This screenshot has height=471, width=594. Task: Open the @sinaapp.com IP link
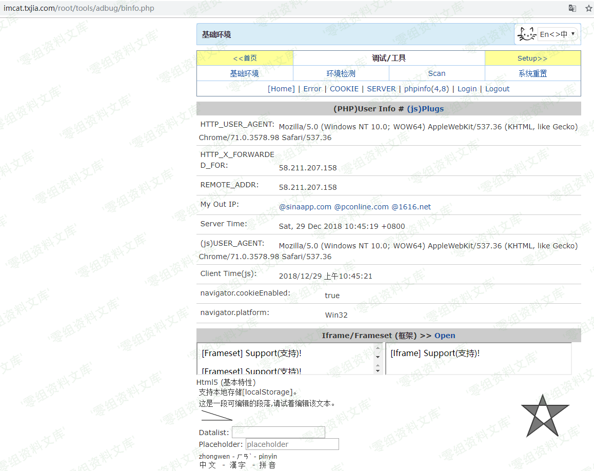coord(305,207)
